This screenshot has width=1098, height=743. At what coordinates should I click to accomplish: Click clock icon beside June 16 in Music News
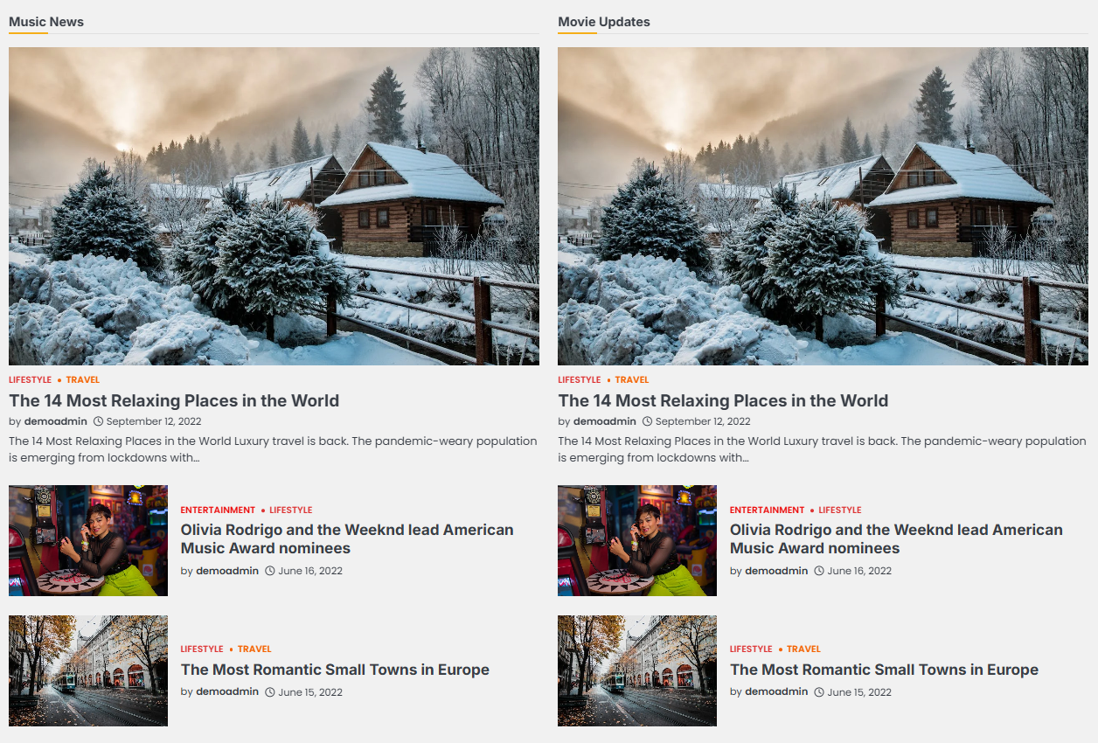[x=270, y=571]
